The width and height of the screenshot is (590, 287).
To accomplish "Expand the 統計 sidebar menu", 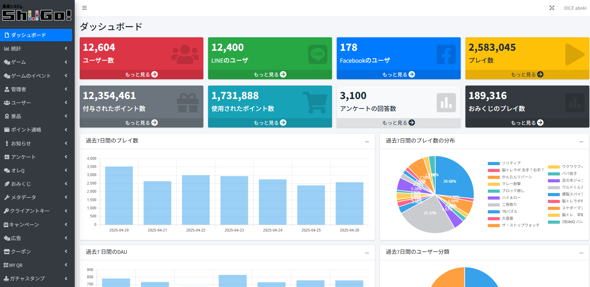I will [36, 49].
